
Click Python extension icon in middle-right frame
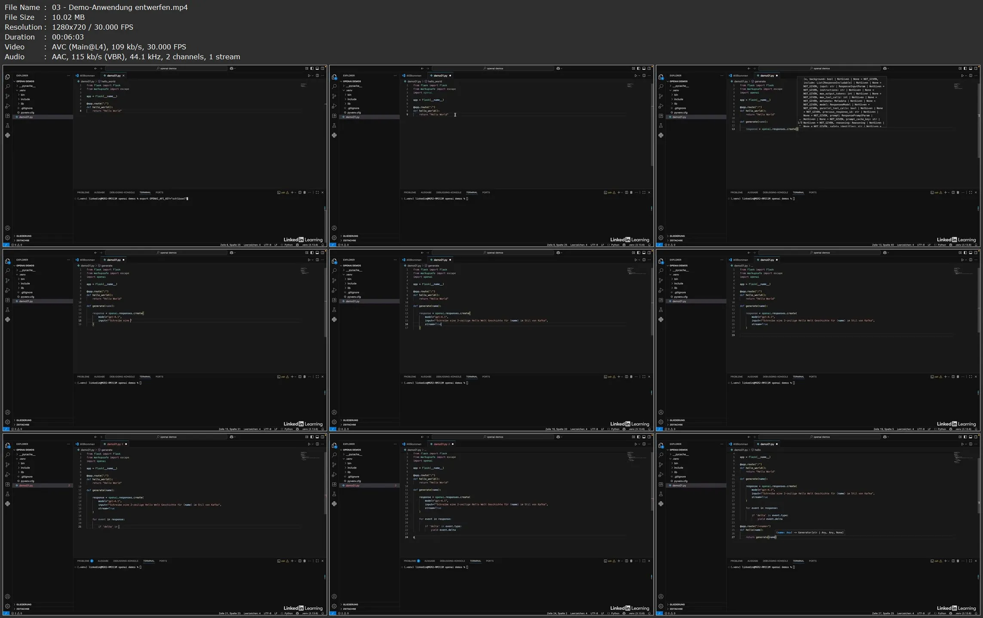pos(661,320)
